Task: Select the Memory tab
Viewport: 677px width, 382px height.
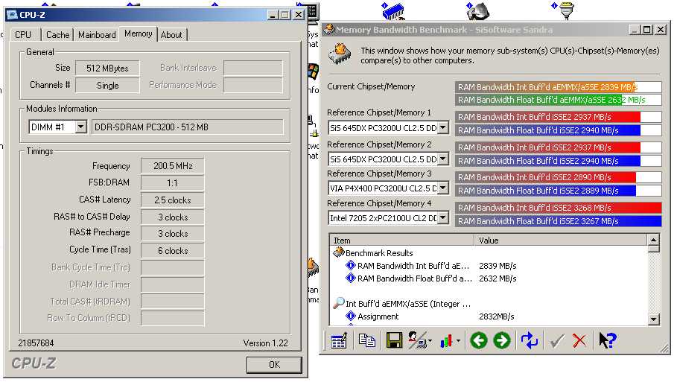Action: [x=139, y=34]
